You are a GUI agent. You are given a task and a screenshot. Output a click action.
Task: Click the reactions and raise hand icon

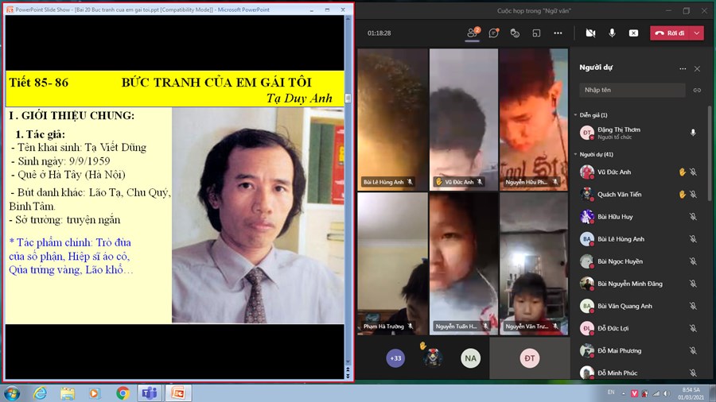[515, 33]
